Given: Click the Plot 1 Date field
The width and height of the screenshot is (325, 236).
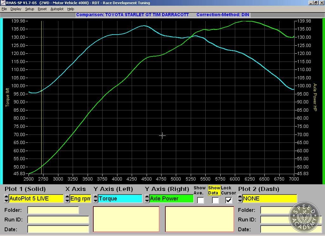Looking at the screenshot, I should point(58,229).
